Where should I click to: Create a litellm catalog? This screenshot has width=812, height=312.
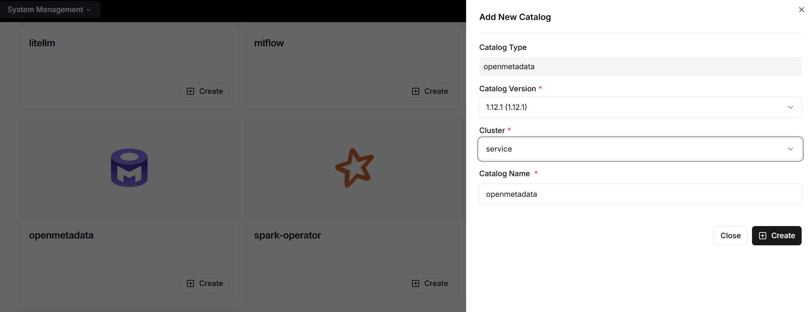[204, 91]
